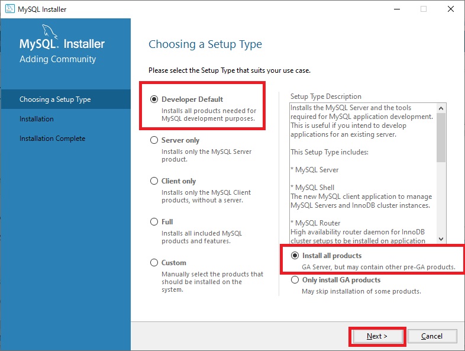The height and width of the screenshot is (351, 465).
Task: Click 'Installs all included MySQL products' description
Action: click(x=202, y=237)
